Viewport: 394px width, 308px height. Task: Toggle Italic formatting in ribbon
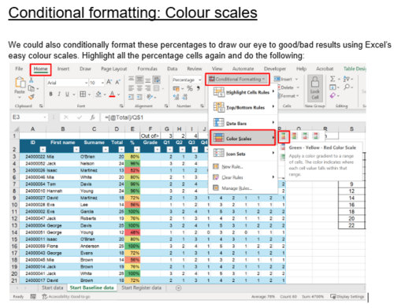tap(59, 94)
